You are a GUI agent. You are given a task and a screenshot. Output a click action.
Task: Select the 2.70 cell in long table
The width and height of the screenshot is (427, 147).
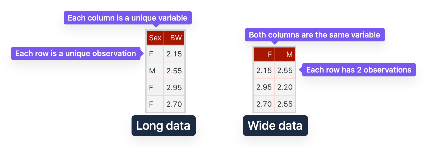(x=174, y=104)
